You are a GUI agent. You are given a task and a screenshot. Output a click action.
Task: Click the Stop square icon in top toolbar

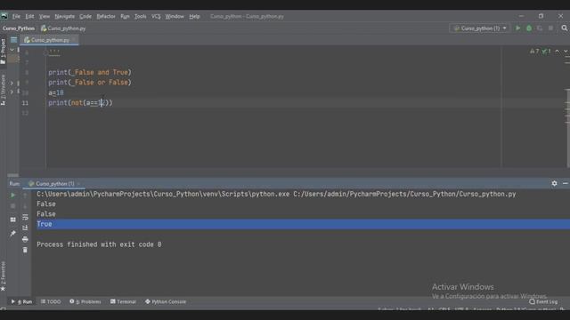550,28
